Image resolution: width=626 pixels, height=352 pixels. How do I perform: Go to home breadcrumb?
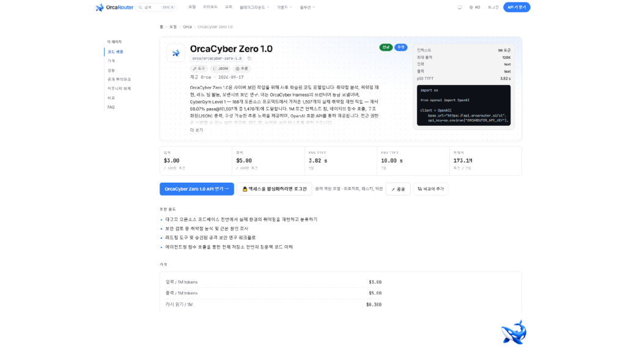(x=161, y=27)
